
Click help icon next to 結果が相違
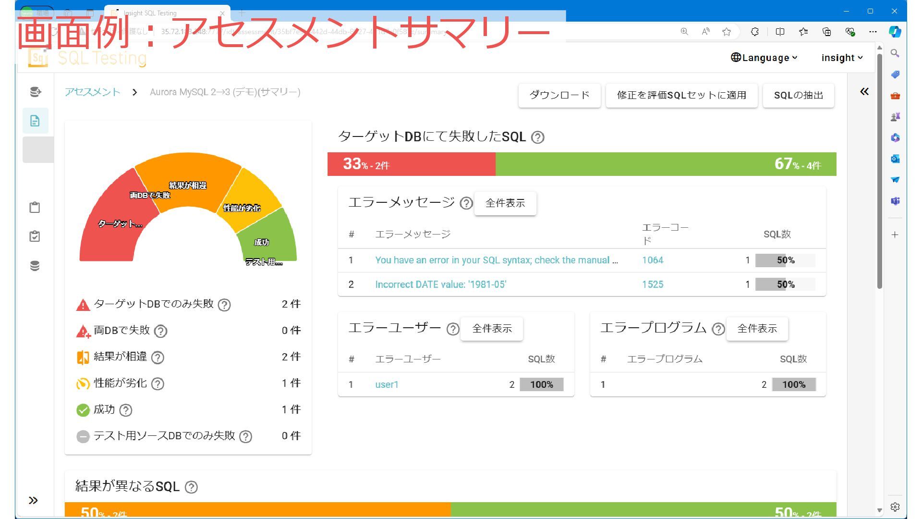click(x=158, y=358)
